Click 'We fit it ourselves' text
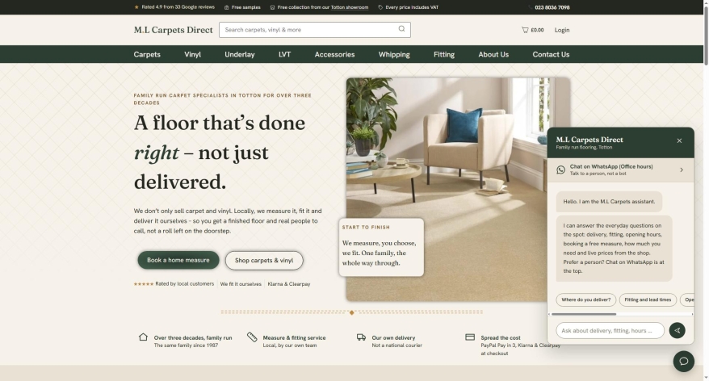 241,284
